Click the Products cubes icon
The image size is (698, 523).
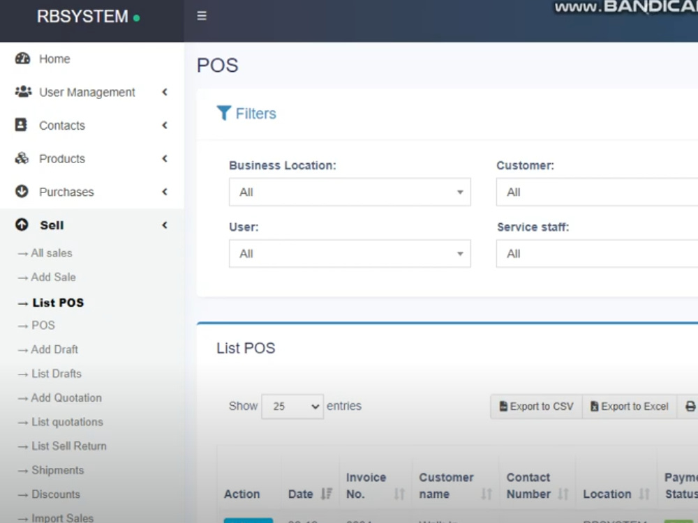[x=22, y=158]
